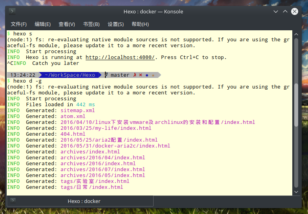Select the Hexo : docker tab

point(80,201)
